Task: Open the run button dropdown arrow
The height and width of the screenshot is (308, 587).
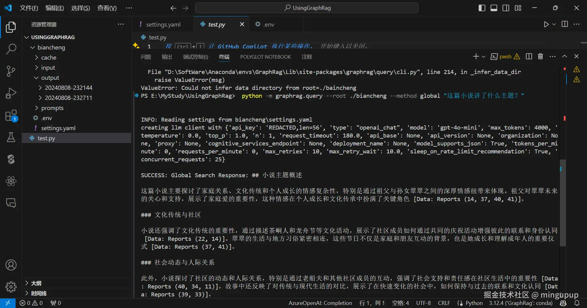Action: 554,24
